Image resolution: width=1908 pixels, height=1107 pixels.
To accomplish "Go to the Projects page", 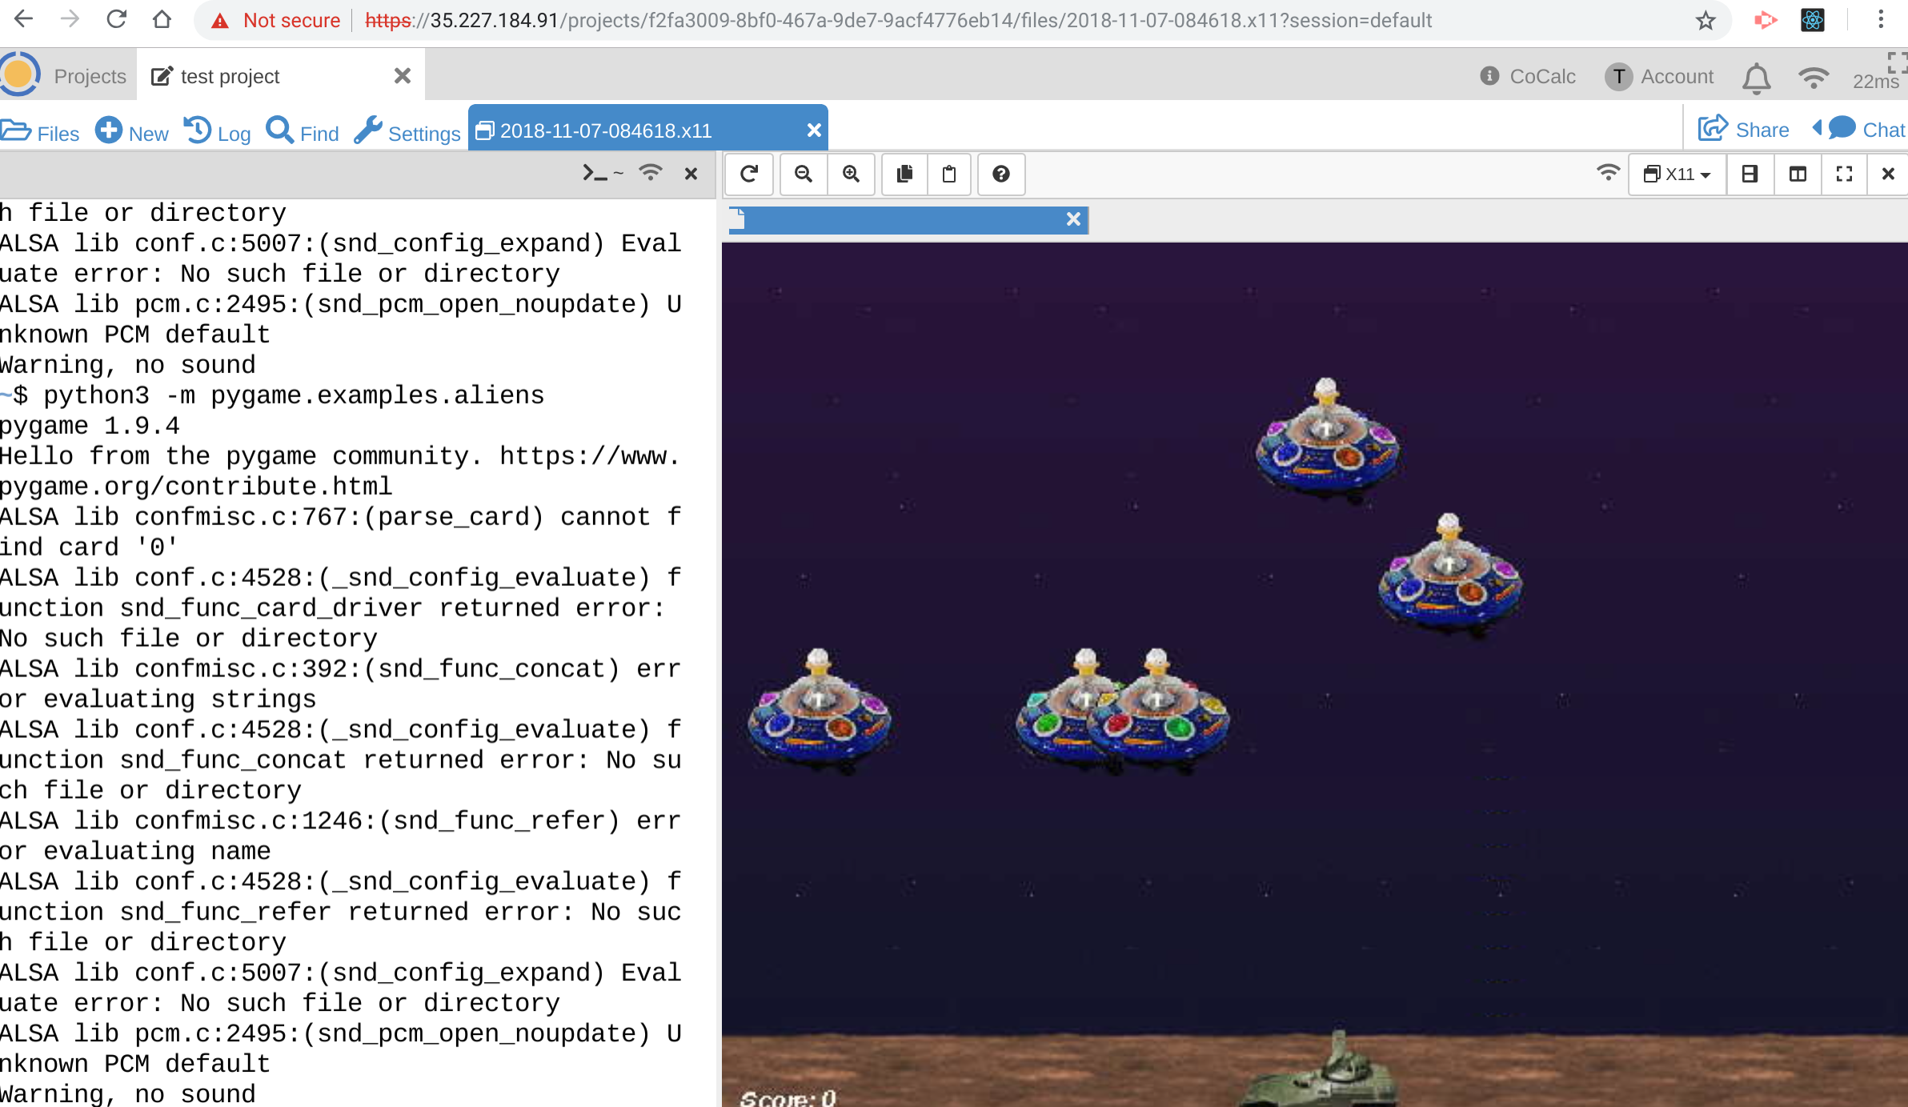I will point(90,76).
